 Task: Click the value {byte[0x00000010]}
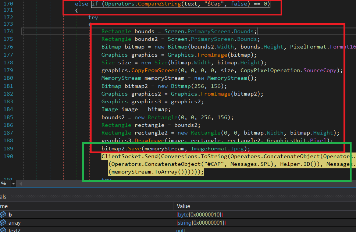[200, 214]
